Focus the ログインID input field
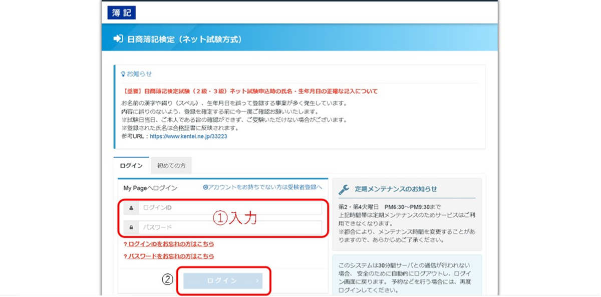Image resolution: width=601 pixels, height=297 pixels. click(230, 207)
